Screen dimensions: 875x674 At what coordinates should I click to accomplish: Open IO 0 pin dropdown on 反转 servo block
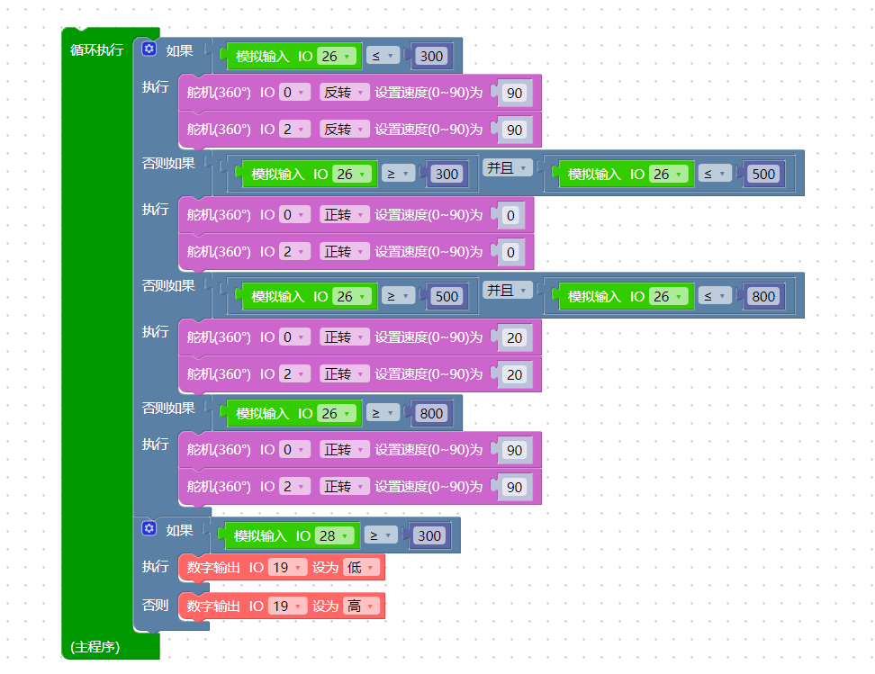click(x=294, y=92)
